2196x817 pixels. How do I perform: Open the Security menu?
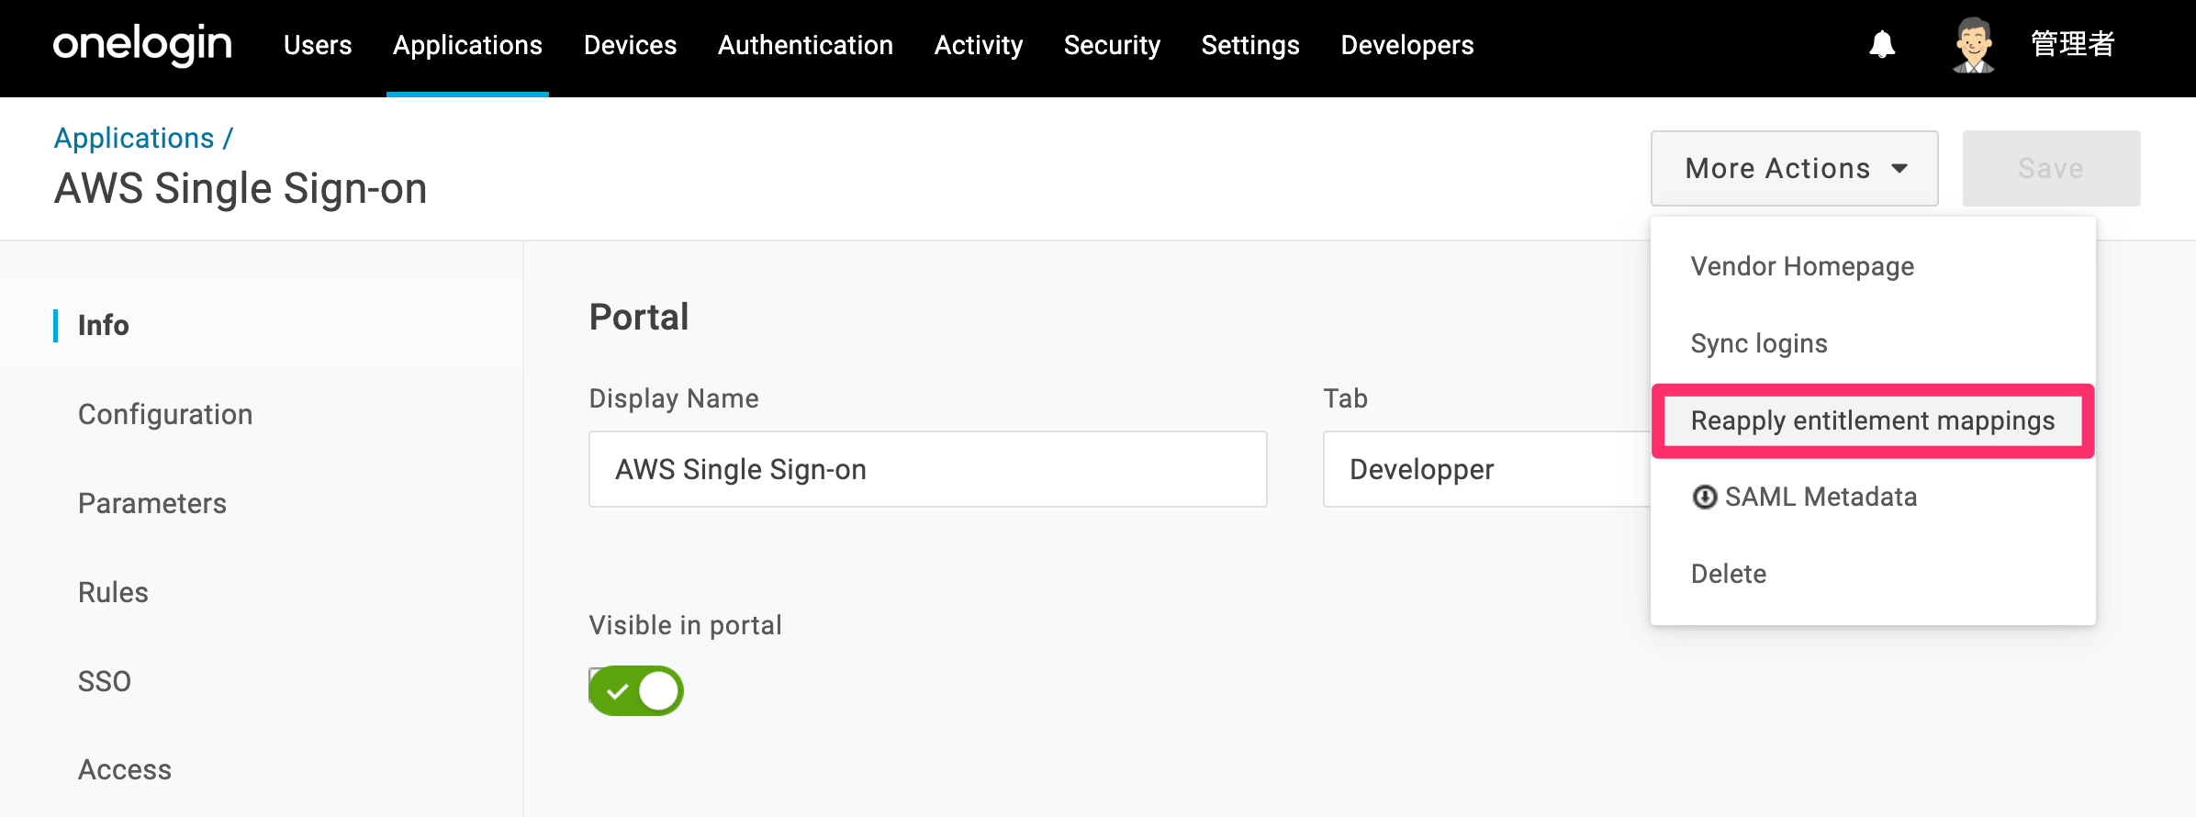point(1112,45)
